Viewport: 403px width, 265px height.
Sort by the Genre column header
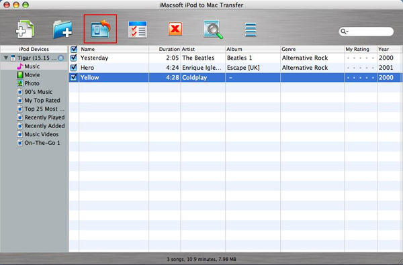tap(312, 49)
